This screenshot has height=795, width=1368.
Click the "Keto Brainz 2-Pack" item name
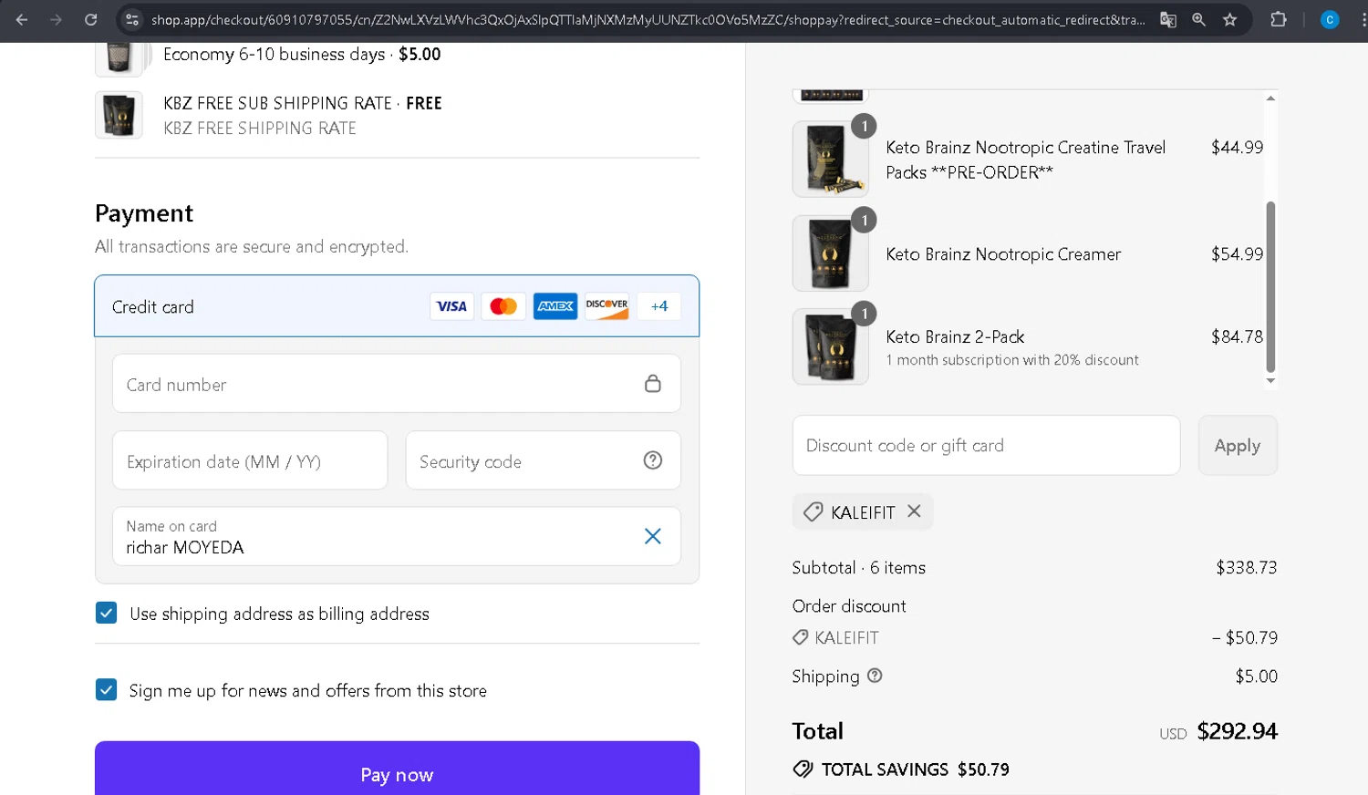[x=955, y=336]
